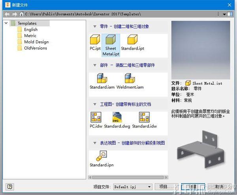This screenshot has width=237, height=195.
Task: Pick the Weldment.iam assembly template
Action: coord(130,81)
